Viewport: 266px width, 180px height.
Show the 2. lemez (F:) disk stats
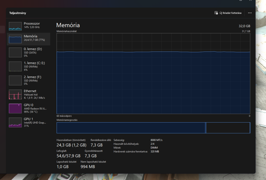[16, 80]
